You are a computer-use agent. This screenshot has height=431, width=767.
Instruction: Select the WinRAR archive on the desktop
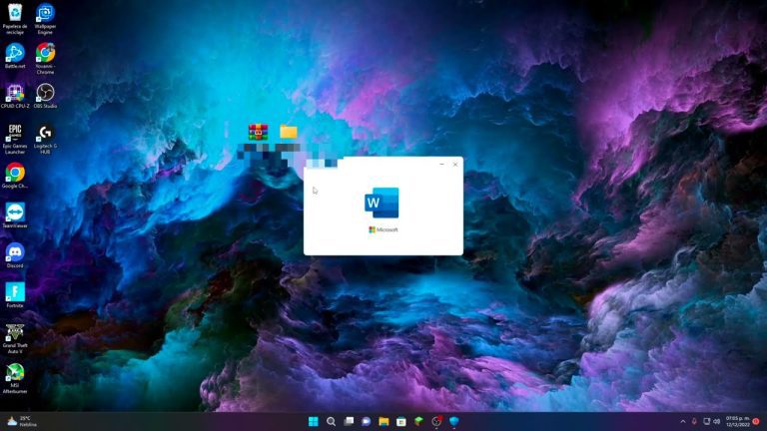tap(259, 132)
